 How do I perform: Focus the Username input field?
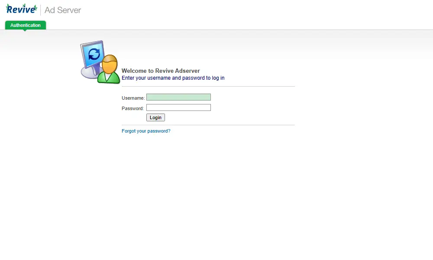(178, 97)
